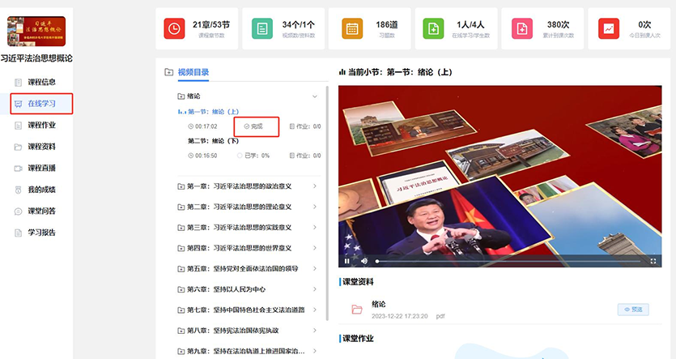Click the 课堂资料 heading
This screenshot has width=676, height=359.
(358, 282)
